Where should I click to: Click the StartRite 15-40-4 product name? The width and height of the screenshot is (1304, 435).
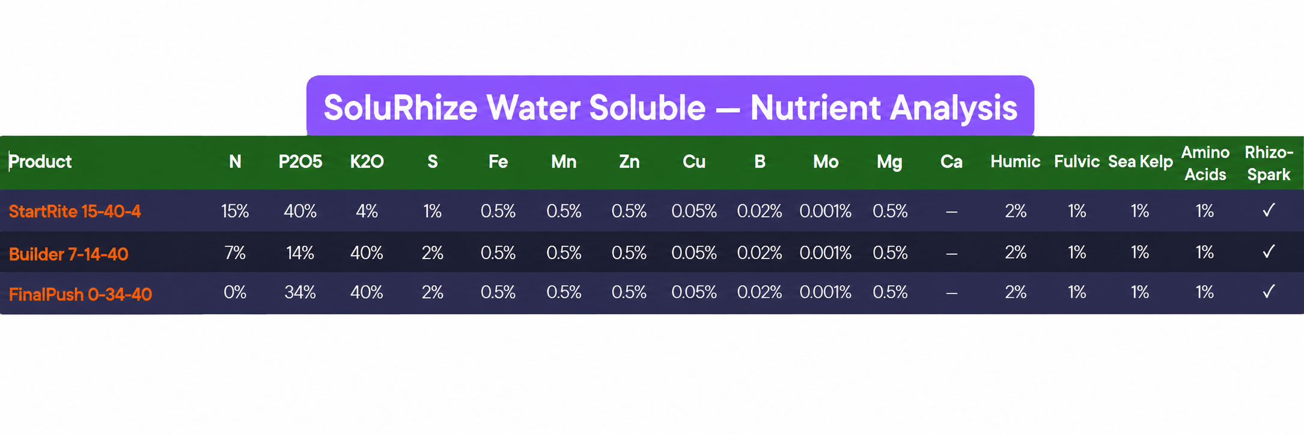(x=75, y=211)
